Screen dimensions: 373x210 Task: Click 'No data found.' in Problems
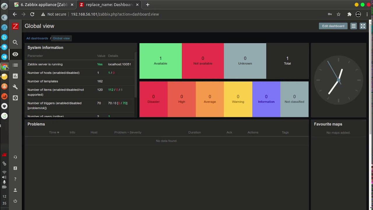[x=167, y=141]
